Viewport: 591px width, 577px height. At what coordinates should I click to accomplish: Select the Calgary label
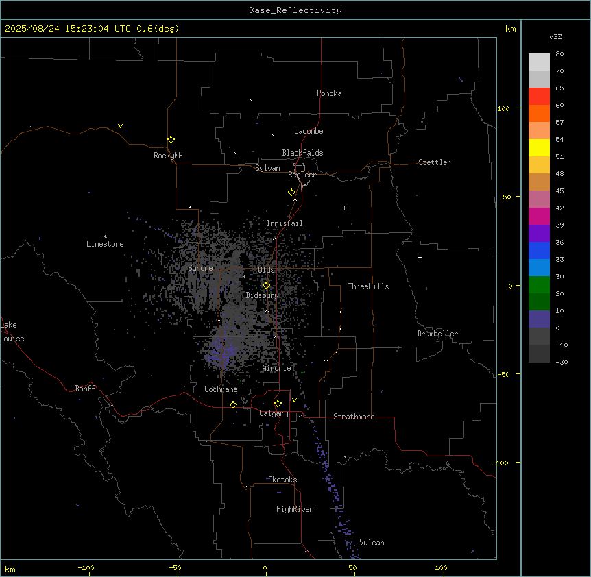274,413
